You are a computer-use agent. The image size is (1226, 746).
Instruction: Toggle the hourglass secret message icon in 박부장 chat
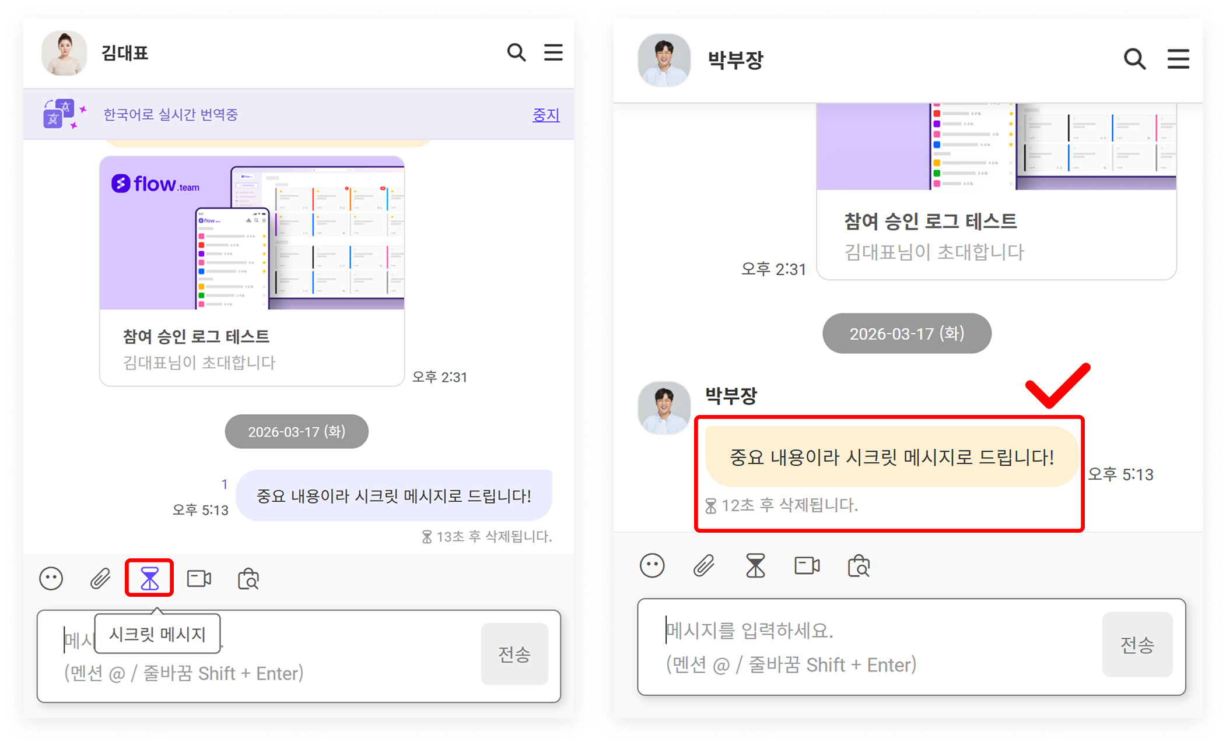pos(755,566)
